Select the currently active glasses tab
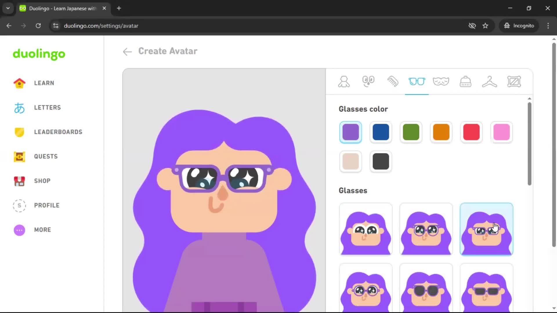The height and width of the screenshot is (313, 557). (417, 81)
